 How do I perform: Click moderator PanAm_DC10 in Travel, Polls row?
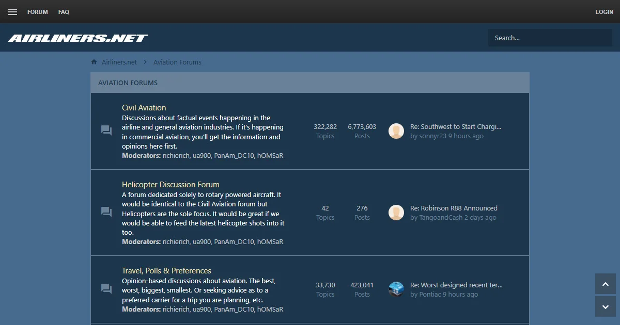[x=234, y=309]
